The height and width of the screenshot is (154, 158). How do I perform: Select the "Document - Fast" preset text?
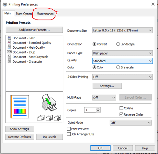click(x=24, y=38)
